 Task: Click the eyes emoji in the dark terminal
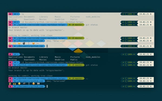(38, 84)
